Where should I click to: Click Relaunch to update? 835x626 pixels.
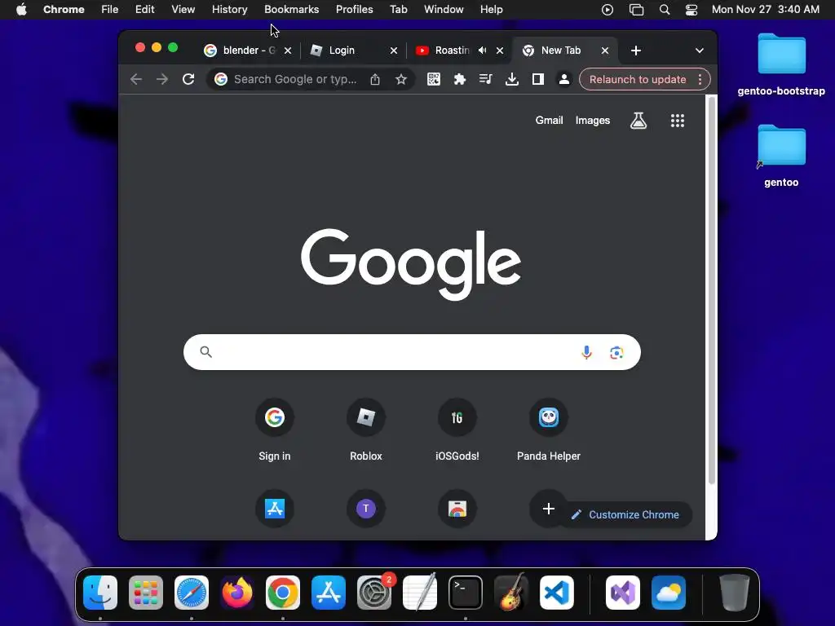[x=638, y=79]
